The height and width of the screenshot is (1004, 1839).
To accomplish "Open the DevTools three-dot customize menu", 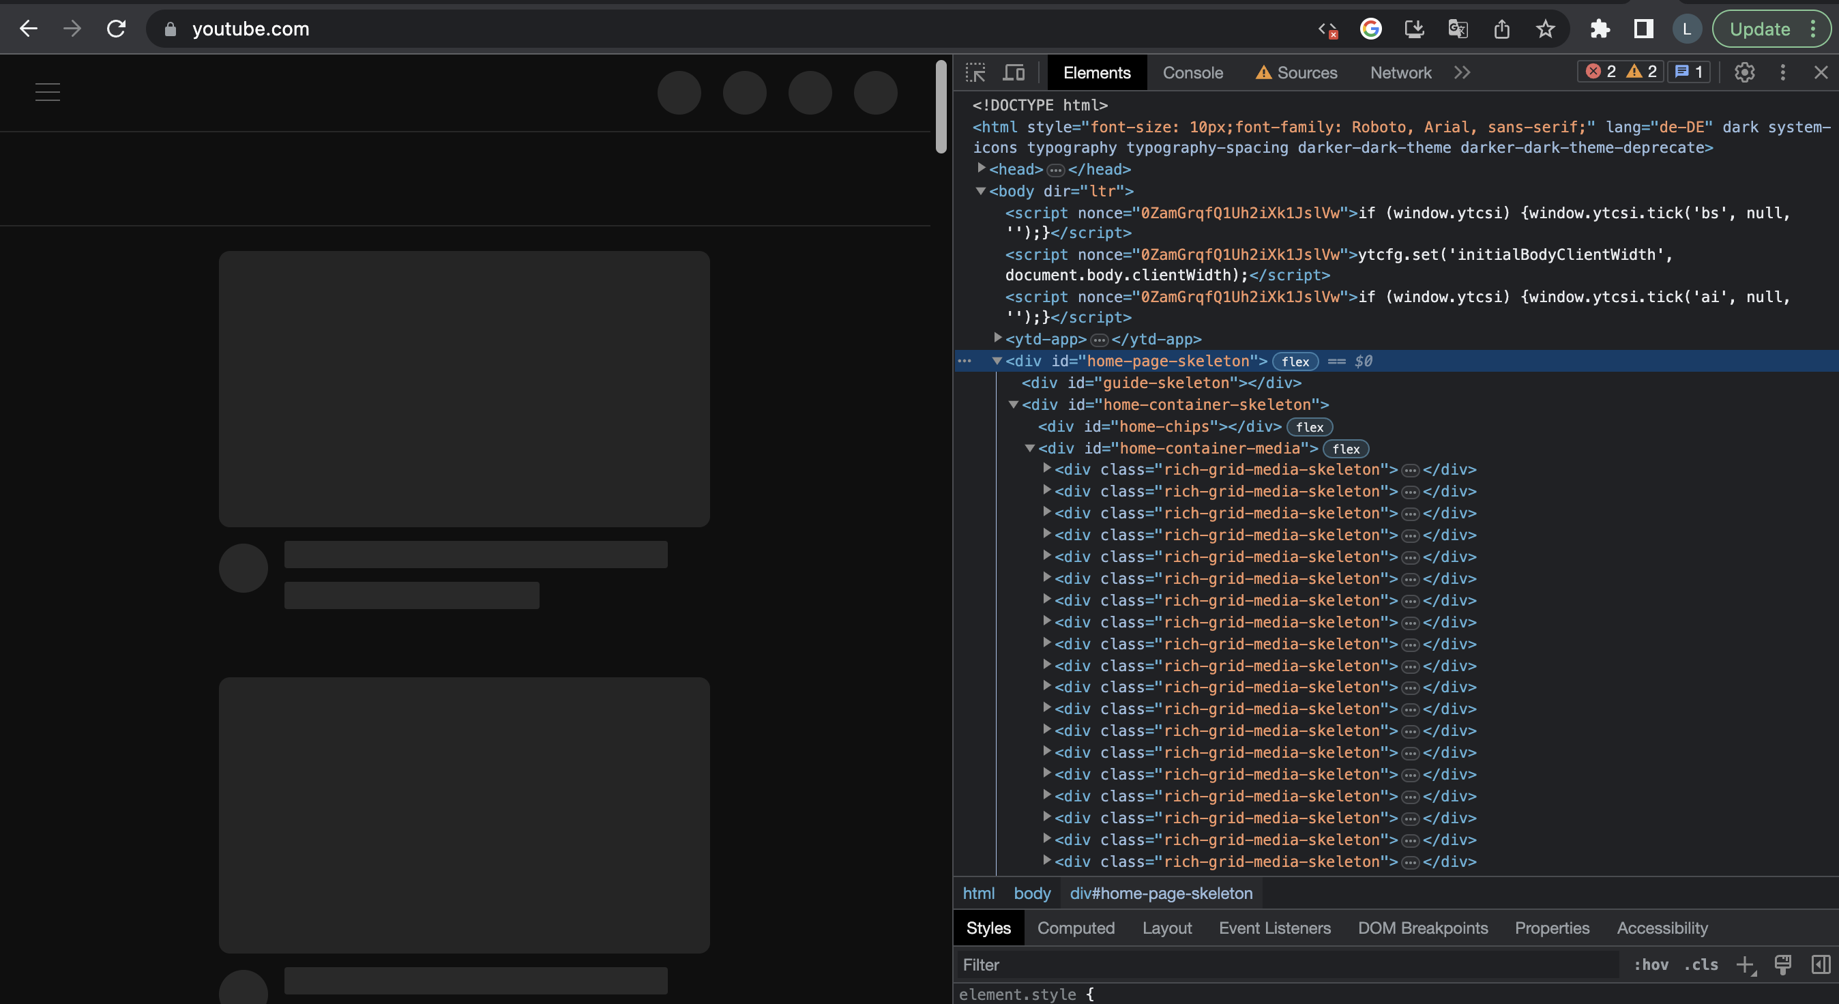I will pos(1782,72).
